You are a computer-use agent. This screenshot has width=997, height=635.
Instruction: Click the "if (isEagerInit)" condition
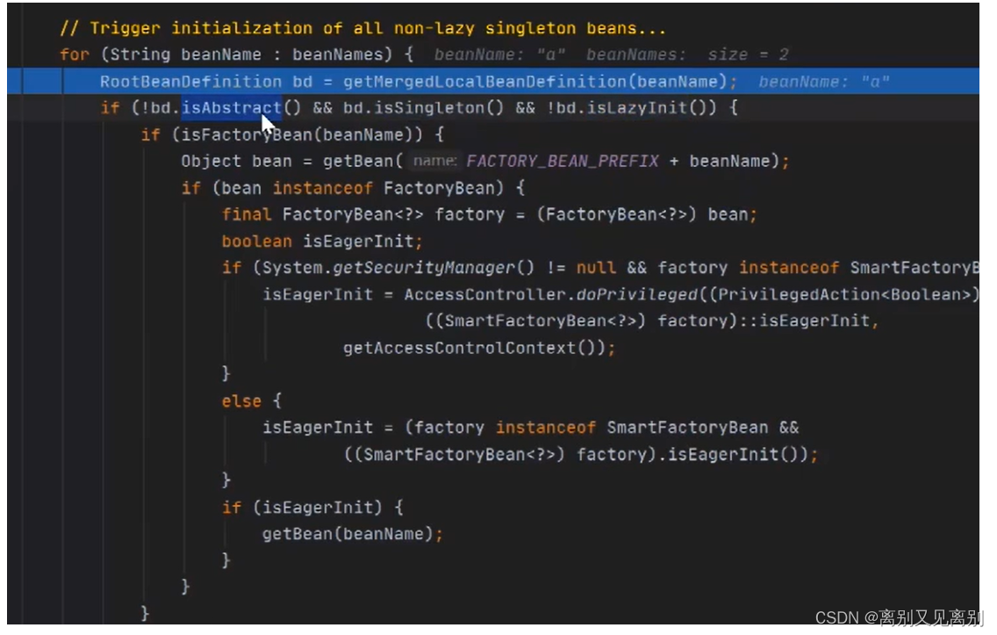[x=301, y=508]
